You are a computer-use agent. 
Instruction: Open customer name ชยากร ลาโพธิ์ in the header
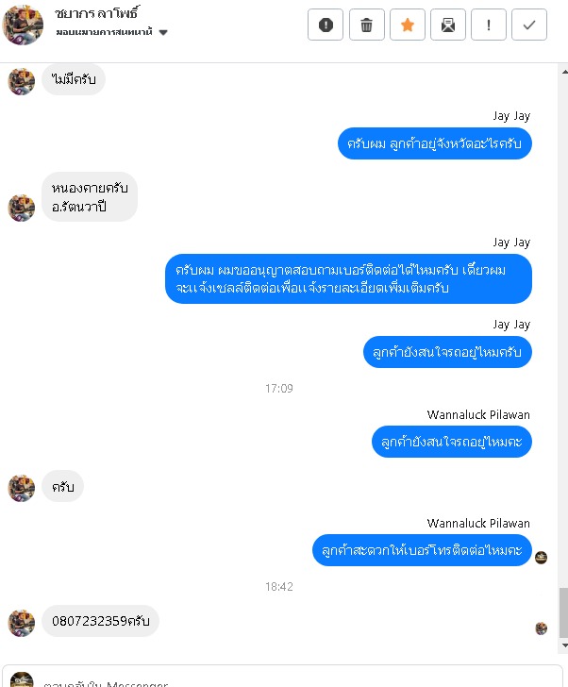coord(97,13)
